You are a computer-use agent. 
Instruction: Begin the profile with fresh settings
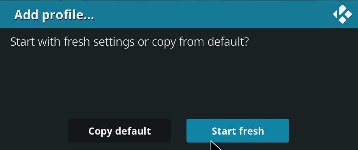(238, 131)
